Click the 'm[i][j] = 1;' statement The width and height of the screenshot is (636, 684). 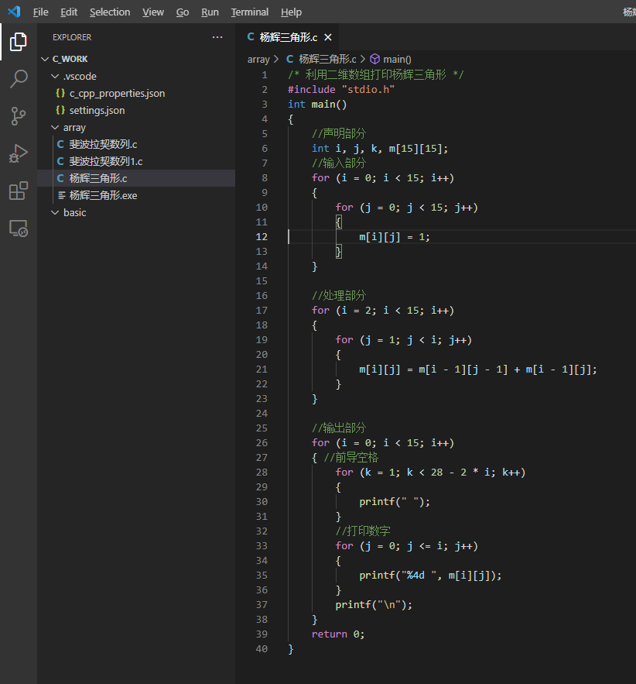[x=395, y=237]
